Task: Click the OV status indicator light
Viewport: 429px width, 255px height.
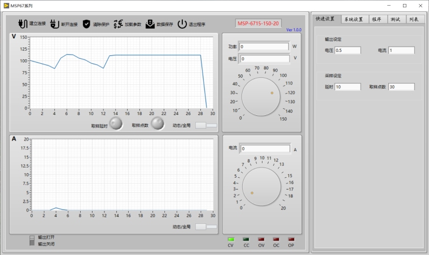Action: click(261, 239)
